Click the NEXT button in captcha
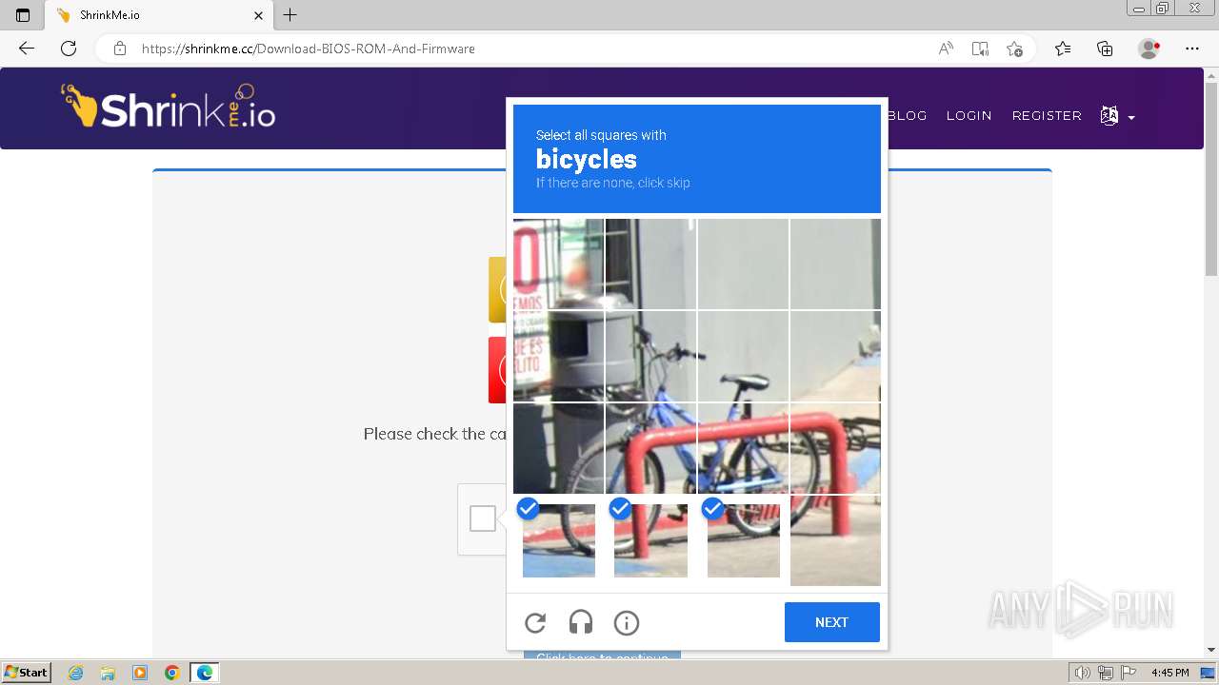The height and width of the screenshot is (685, 1219). 831,622
